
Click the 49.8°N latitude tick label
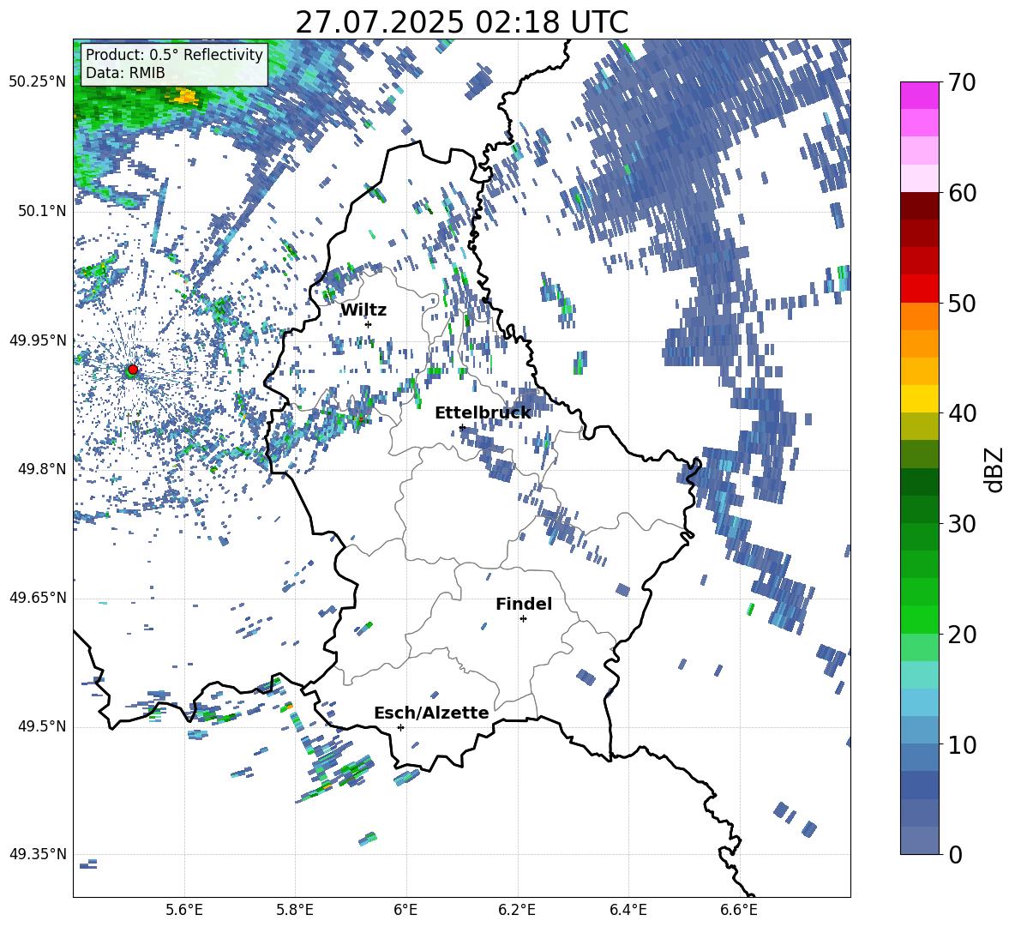[x=41, y=469]
